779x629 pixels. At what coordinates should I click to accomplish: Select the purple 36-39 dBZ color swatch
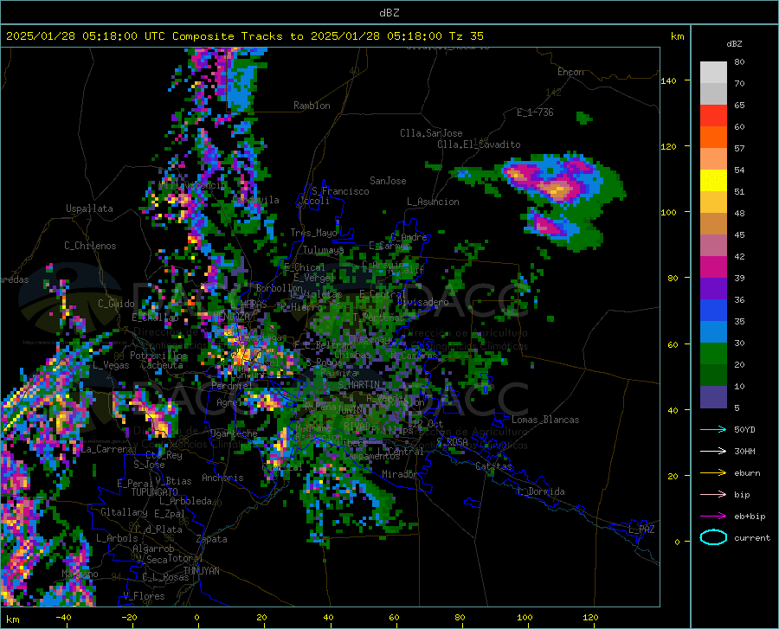[x=713, y=289]
